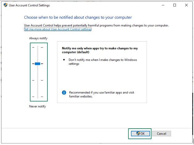Click the 'User Account Control helps prevent' description
This screenshot has height=145, width=194.
96,25
